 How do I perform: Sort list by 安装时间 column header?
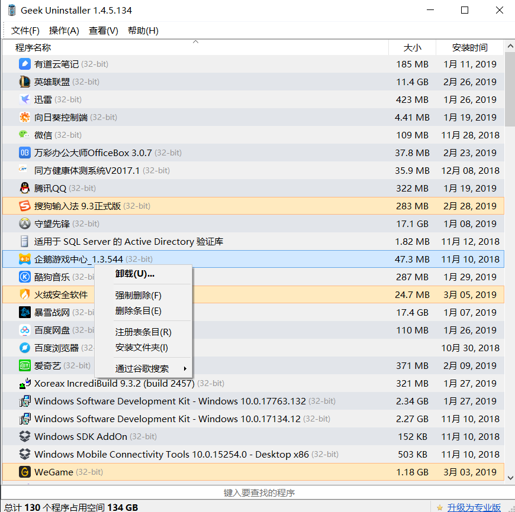click(x=469, y=47)
